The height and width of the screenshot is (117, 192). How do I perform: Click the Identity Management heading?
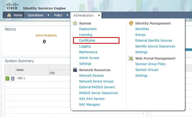click(153, 23)
